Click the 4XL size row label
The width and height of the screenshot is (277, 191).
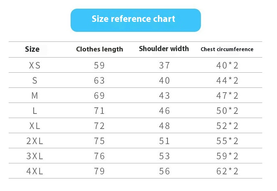point(35,171)
